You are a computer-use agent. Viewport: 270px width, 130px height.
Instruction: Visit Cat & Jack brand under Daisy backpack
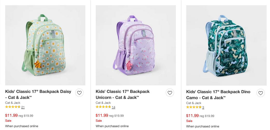coord(13,103)
